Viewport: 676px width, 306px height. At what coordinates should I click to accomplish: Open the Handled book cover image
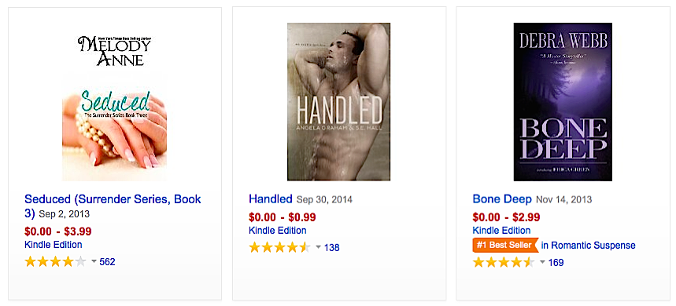[339, 101]
